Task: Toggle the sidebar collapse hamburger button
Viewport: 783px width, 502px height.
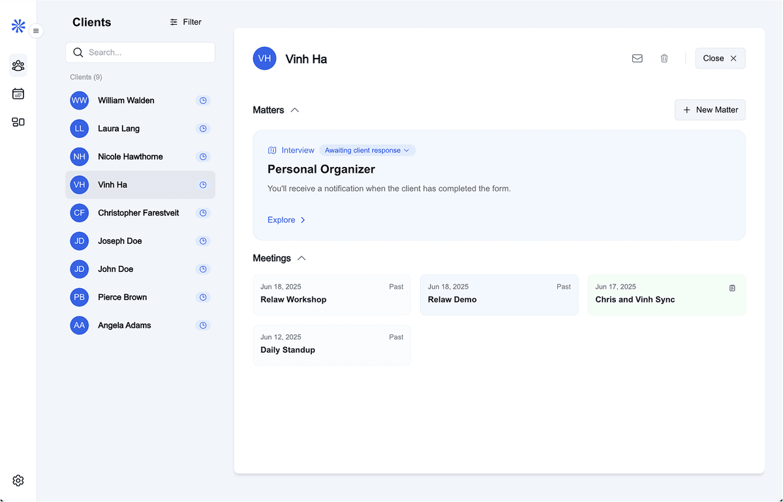Action: (36, 31)
